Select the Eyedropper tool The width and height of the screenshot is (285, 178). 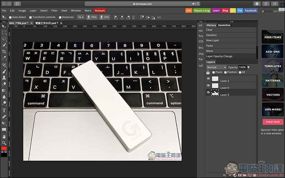click(x=4, y=58)
